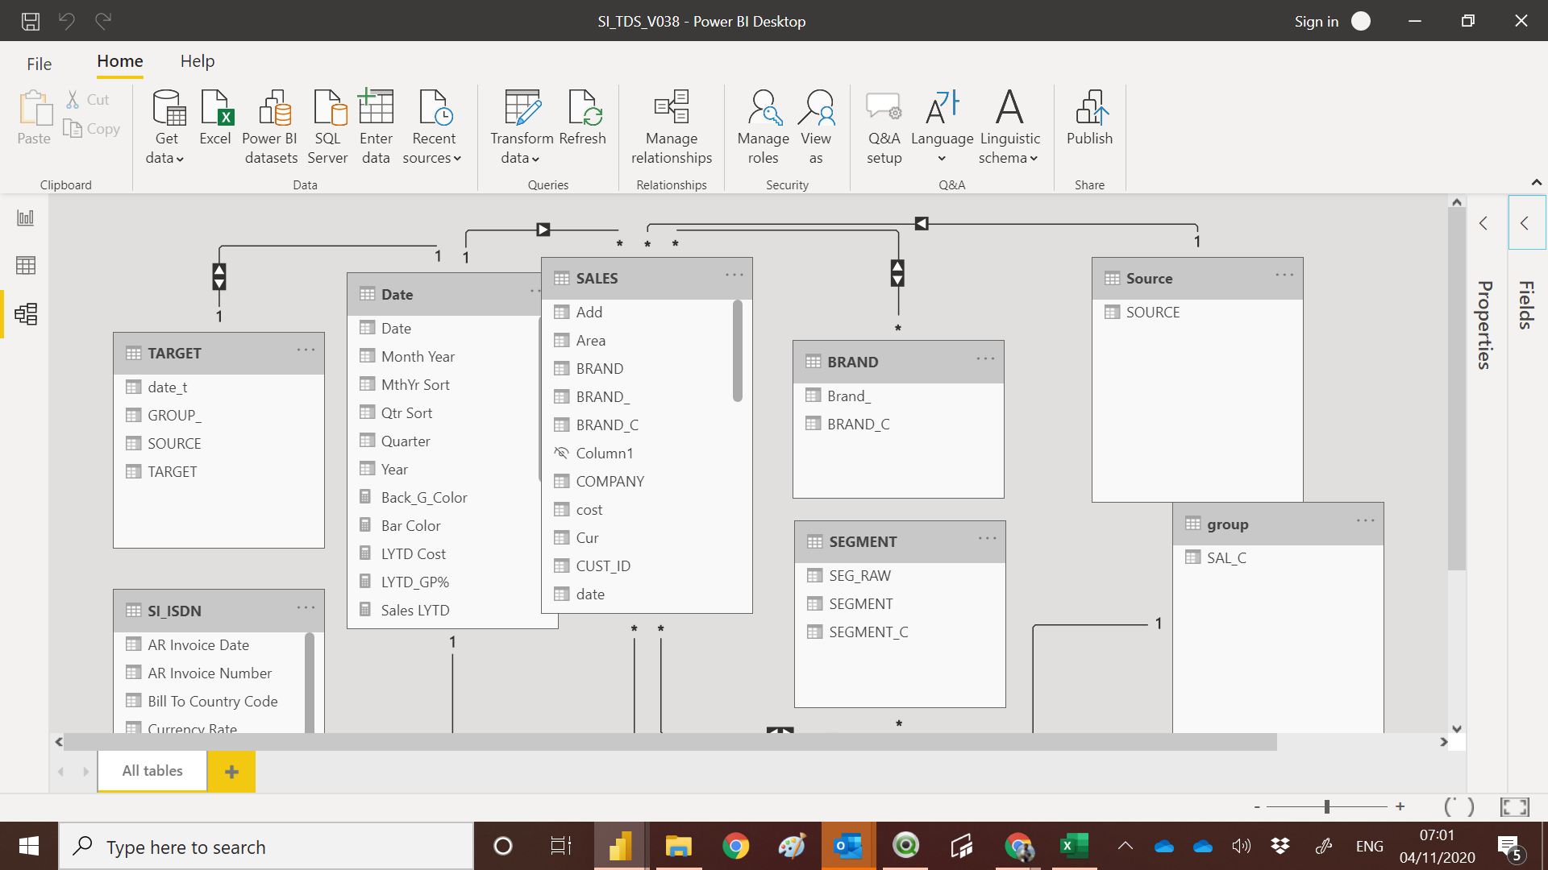The image size is (1548, 870).
Task: Click the Save icon in title bar
Action: pyautogui.click(x=31, y=21)
